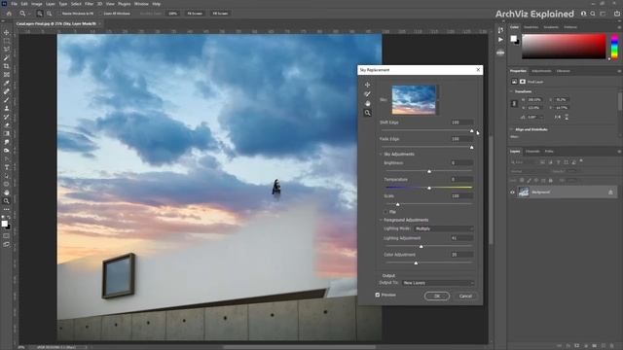Screen dimensions: 623x350
Task: Open the Lighting Mode dropdown
Action: [x=444, y=228]
